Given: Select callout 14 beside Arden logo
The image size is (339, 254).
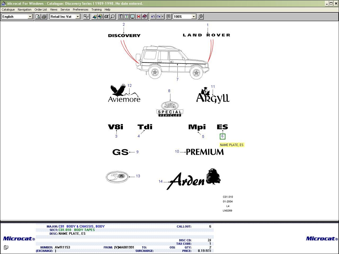Looking at the screenshot, I should point(160,181).
